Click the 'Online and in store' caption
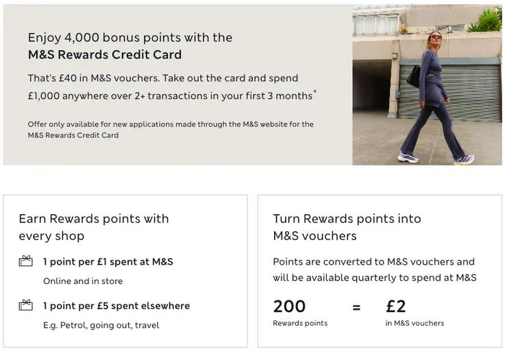The height and width of the screenshot is (355, 507). point(83,281)
